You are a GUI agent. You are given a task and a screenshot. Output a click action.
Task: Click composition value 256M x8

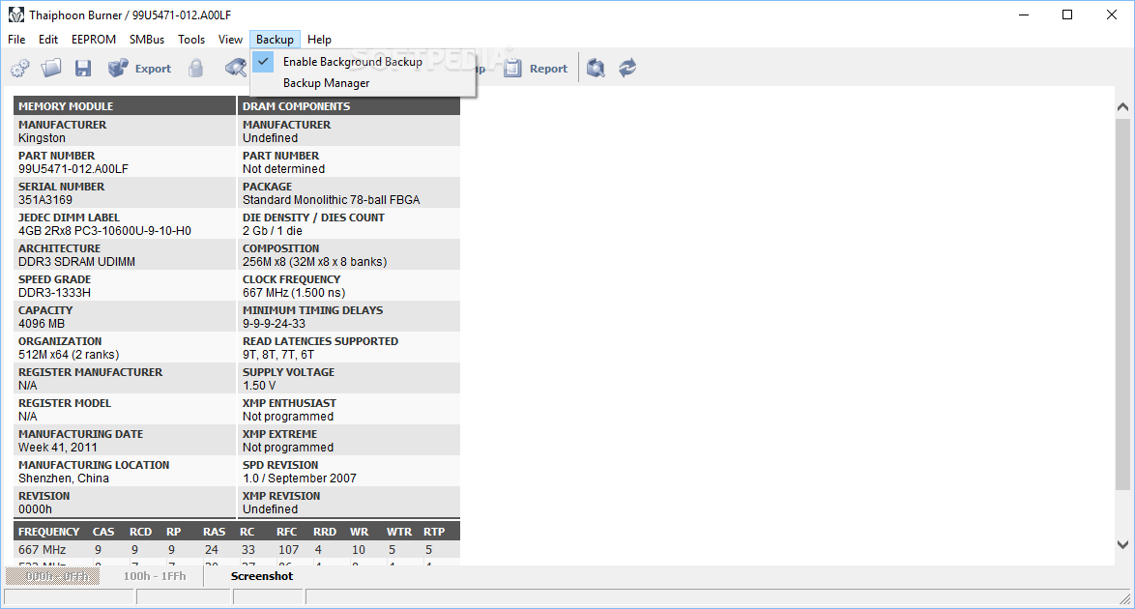314,261
